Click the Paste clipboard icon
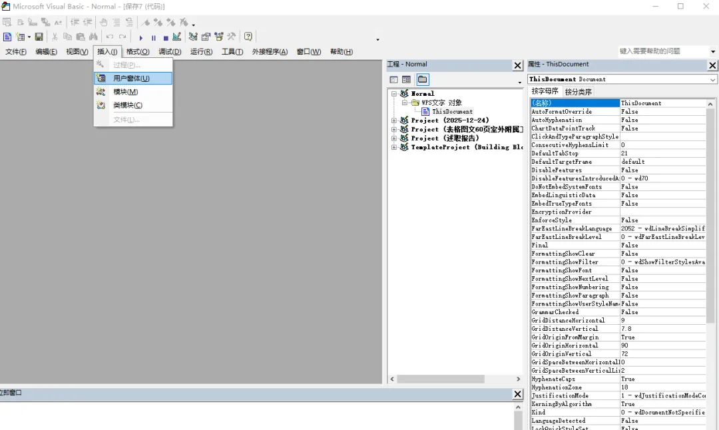 tap(81, 37)
